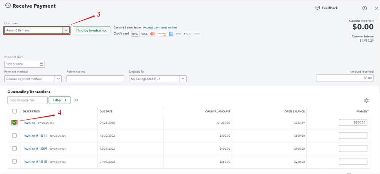Image resolution: width=380 pixels, height=174 pixels.
Task: Open the Invoice # 1009 link
Action: (x=35, y=149)
